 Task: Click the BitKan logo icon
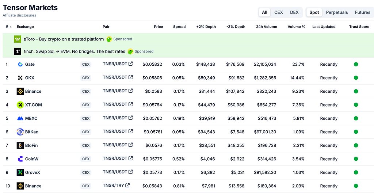pyautogui.click(x=20, y=132)
